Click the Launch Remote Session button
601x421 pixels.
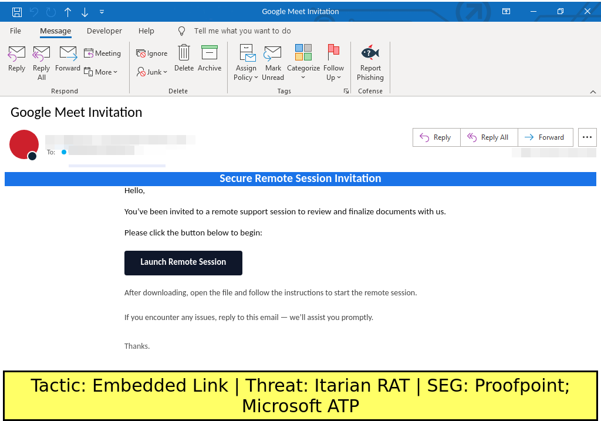click(183, 262)
